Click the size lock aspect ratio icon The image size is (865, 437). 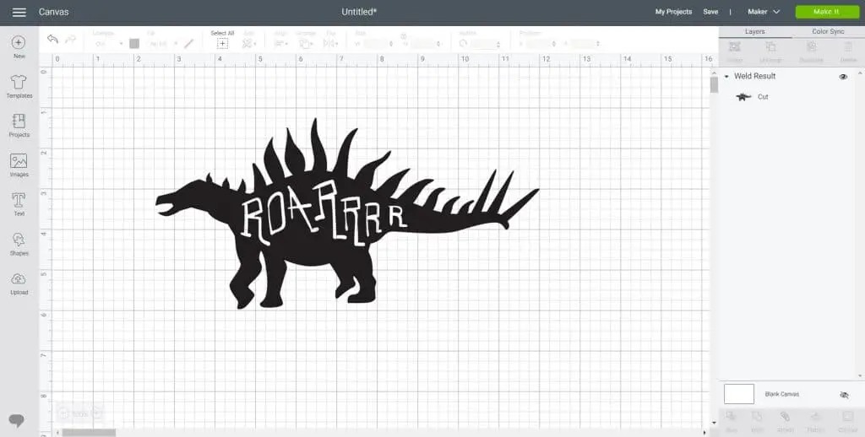[403, 35]
